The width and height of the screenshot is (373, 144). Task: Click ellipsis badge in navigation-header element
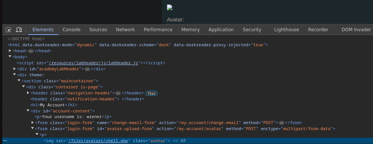tap(118, 93)
